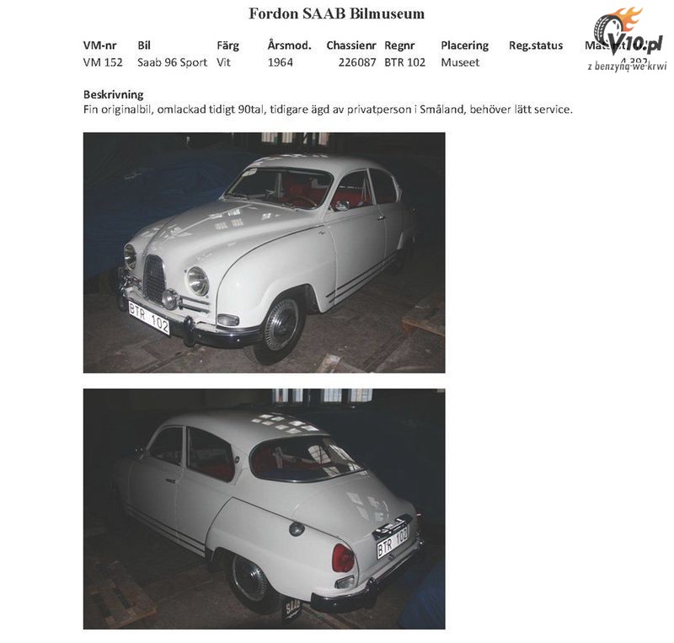Click the Reg.status column header

point(536,46)
